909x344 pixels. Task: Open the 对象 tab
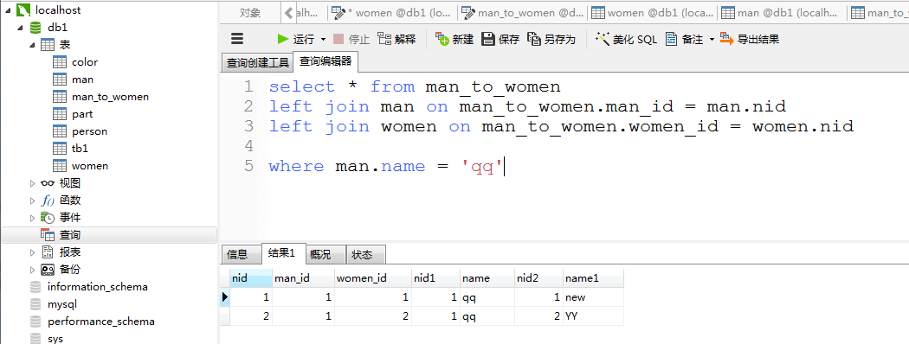pyautogui.click(x=250, y=13)
